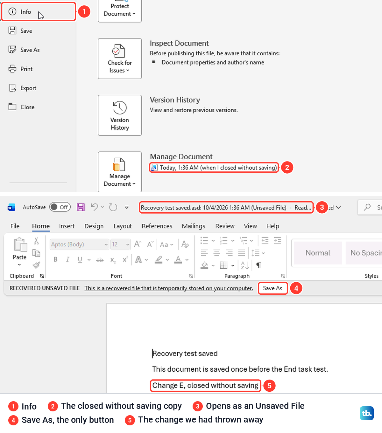Open the Protect Document dropdown
The width and height of the screenshot is (382, 433).
(x=120, y=10)
